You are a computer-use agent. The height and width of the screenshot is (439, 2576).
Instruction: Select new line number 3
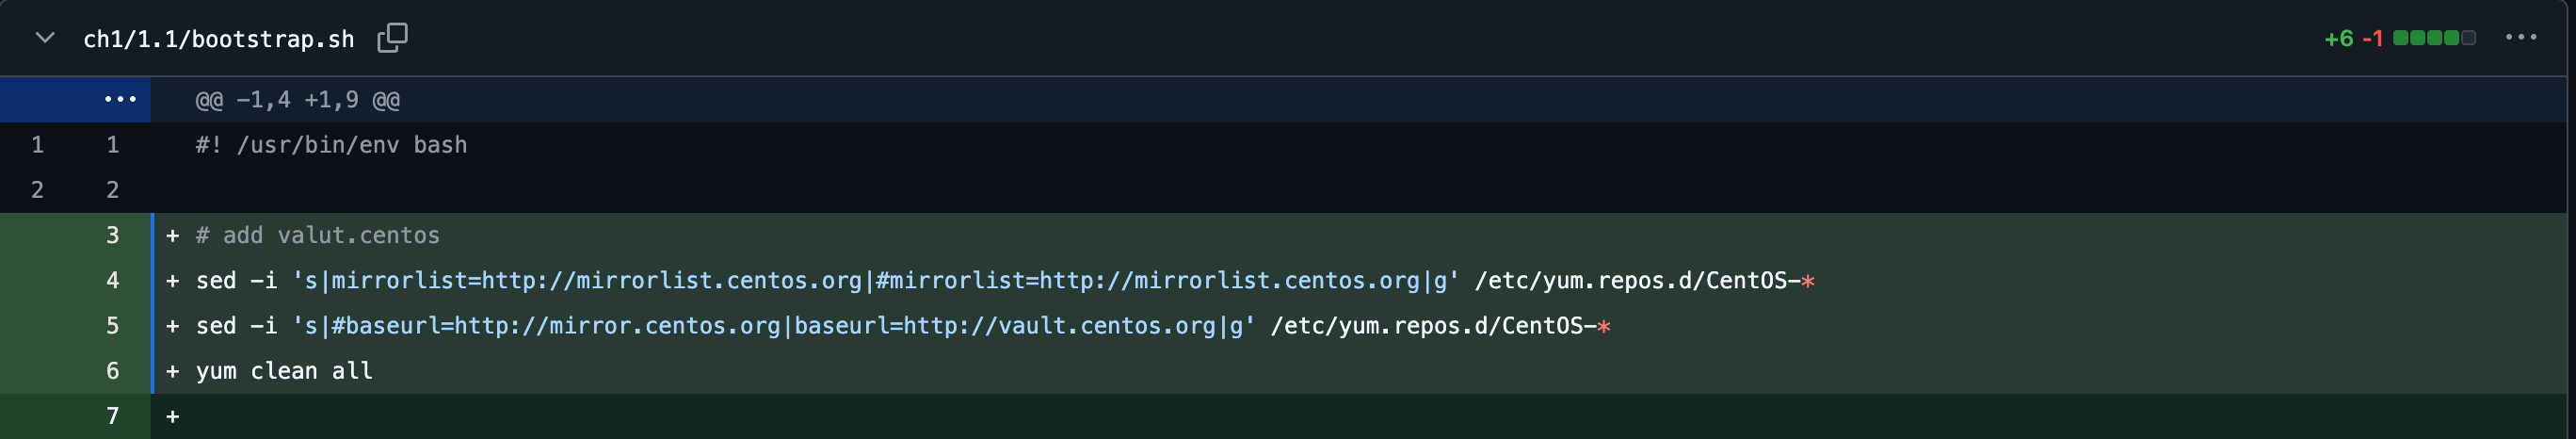pyautogui.click(x=113, y=235)
